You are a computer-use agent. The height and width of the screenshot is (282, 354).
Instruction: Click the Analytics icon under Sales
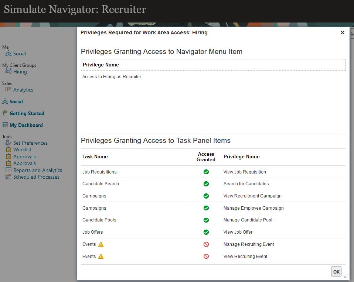coord(8,89)
